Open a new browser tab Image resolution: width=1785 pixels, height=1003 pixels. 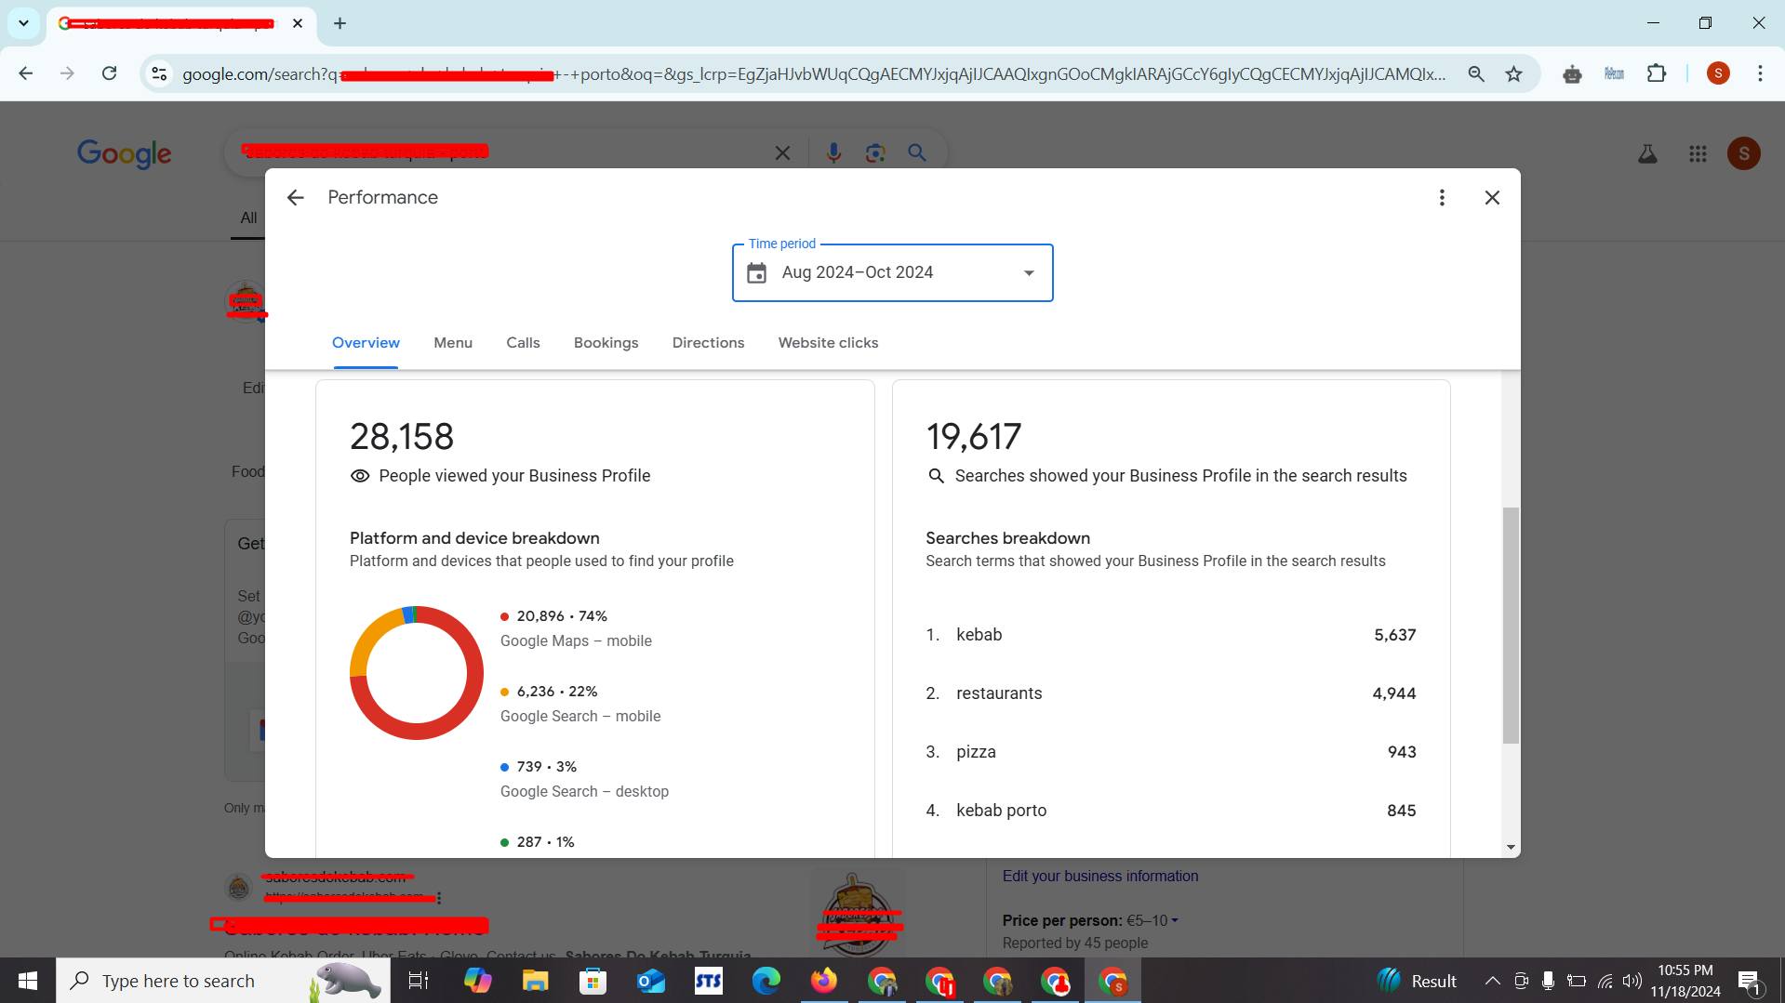coord(340,23)
